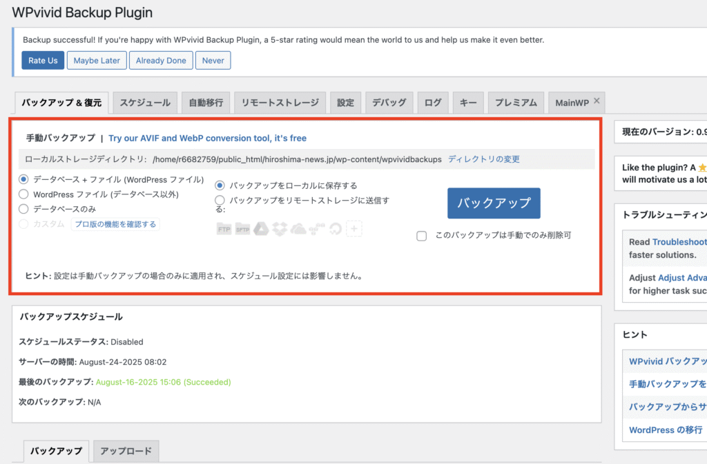The width and height of the screenshot is (707, 464).
Task: Click the Rate Us button
Action: pos(43,60)
